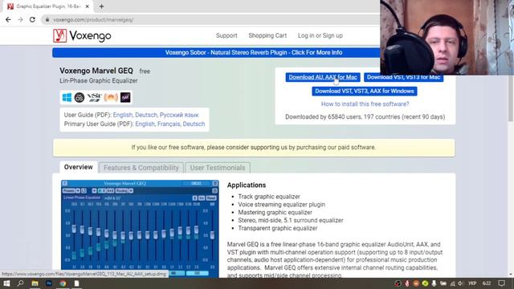514x289 pixels.
Task: Download VST, VST3, AAX for Windows
Action: 365,91
